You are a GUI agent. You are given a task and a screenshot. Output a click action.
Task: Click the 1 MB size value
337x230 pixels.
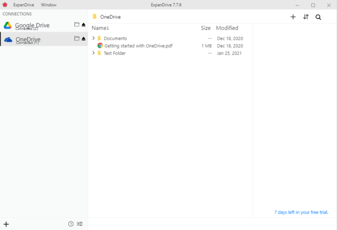(206, 46)
